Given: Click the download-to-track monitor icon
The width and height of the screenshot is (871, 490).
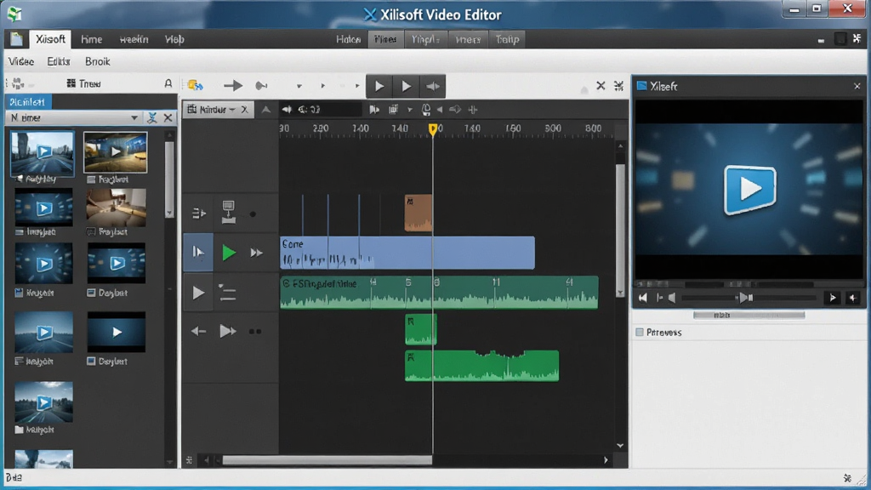Looking at the screenshot, I should click(228, 212).
